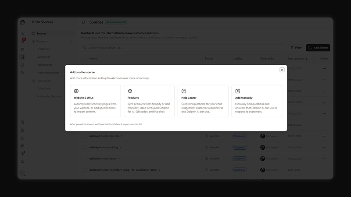351x197 pixels.
Task: Open Help Center in the left menu
Action: [44, 81]
